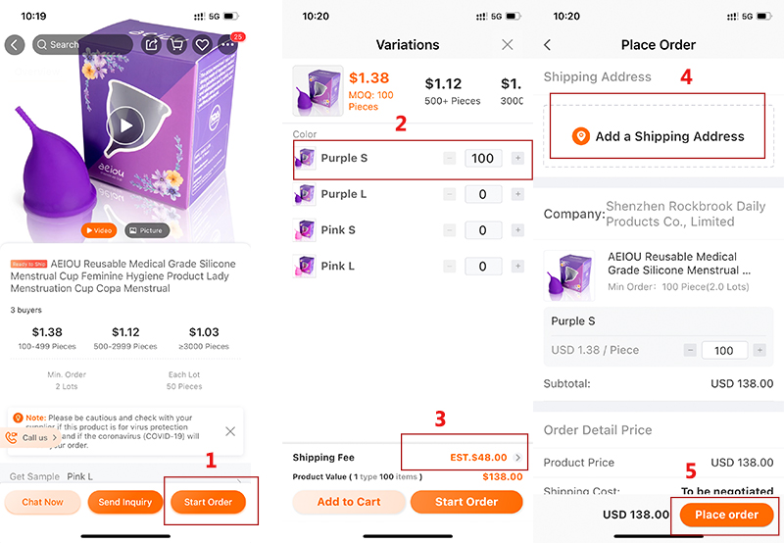This screenshot has width=784, height=543.
Task: Open Chat Now with supplier
Action: (x=42, y=502)
